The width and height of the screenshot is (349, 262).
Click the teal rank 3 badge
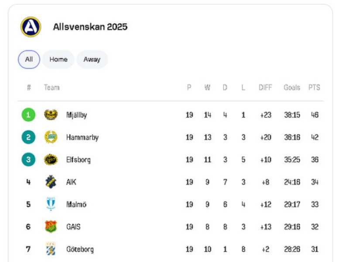tap(28, 159)
